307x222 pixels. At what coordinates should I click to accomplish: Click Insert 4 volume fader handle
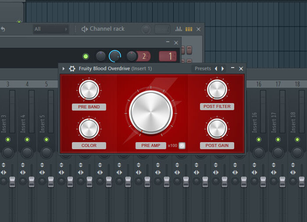point(32,182)
